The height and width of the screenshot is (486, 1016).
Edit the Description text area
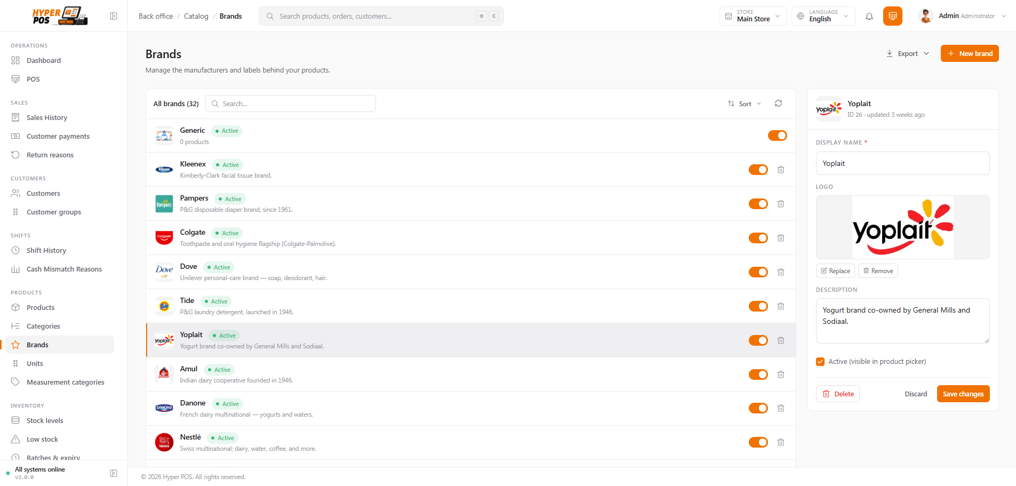[x=903, y=321]
